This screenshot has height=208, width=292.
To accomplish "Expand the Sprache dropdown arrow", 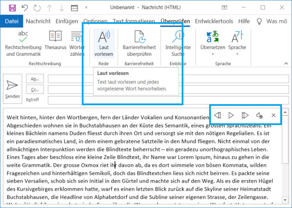I will [x=237, y=54].
